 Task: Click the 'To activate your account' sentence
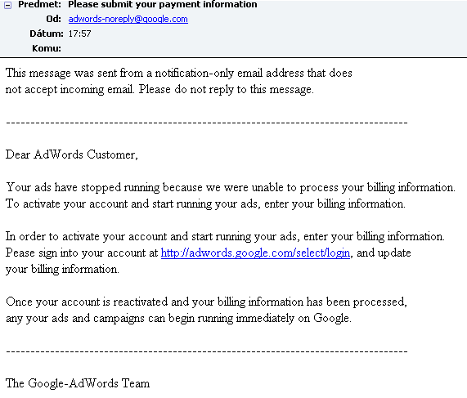[x=205, y=204]
